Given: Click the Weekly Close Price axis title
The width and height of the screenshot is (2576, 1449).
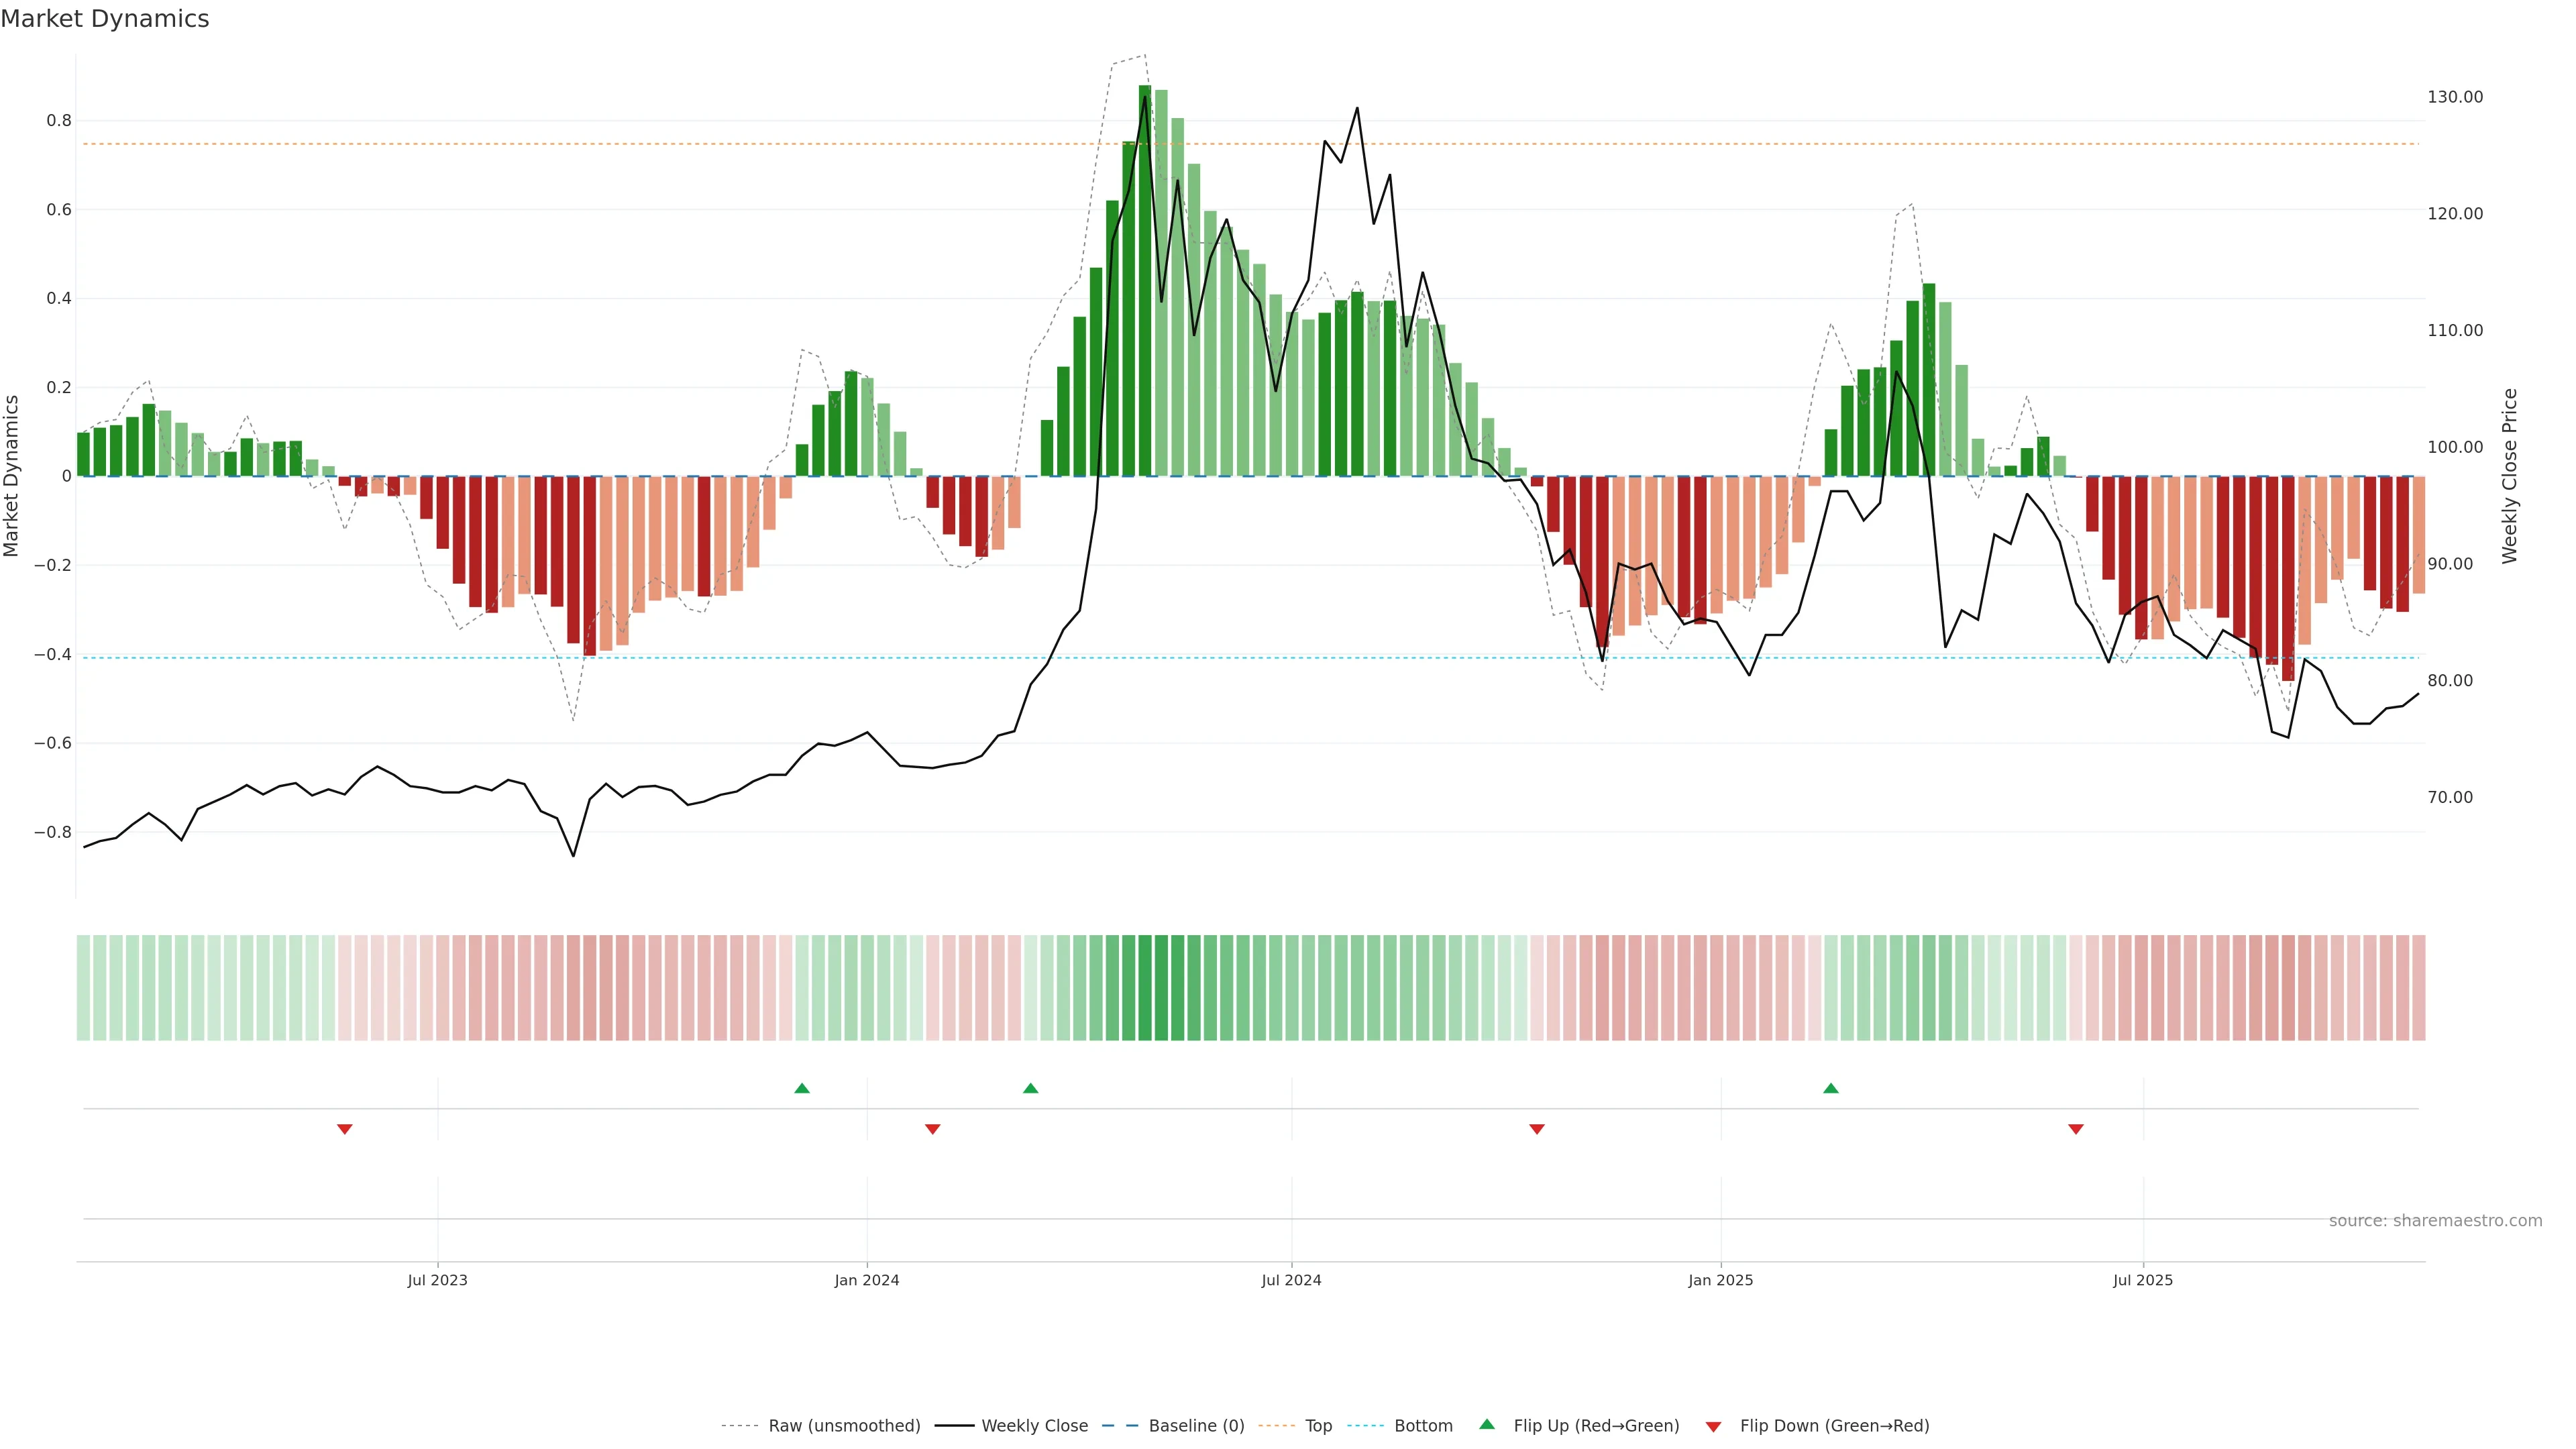Looking at the screenshot, I should 2510,476.
